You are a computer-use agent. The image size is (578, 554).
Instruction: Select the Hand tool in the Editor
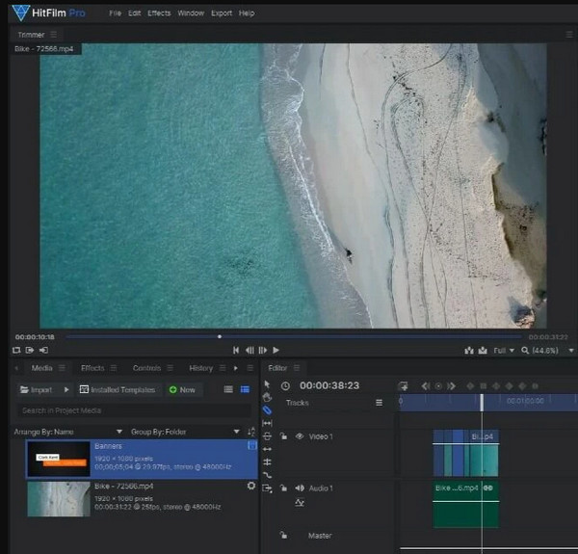coord(267,397)
